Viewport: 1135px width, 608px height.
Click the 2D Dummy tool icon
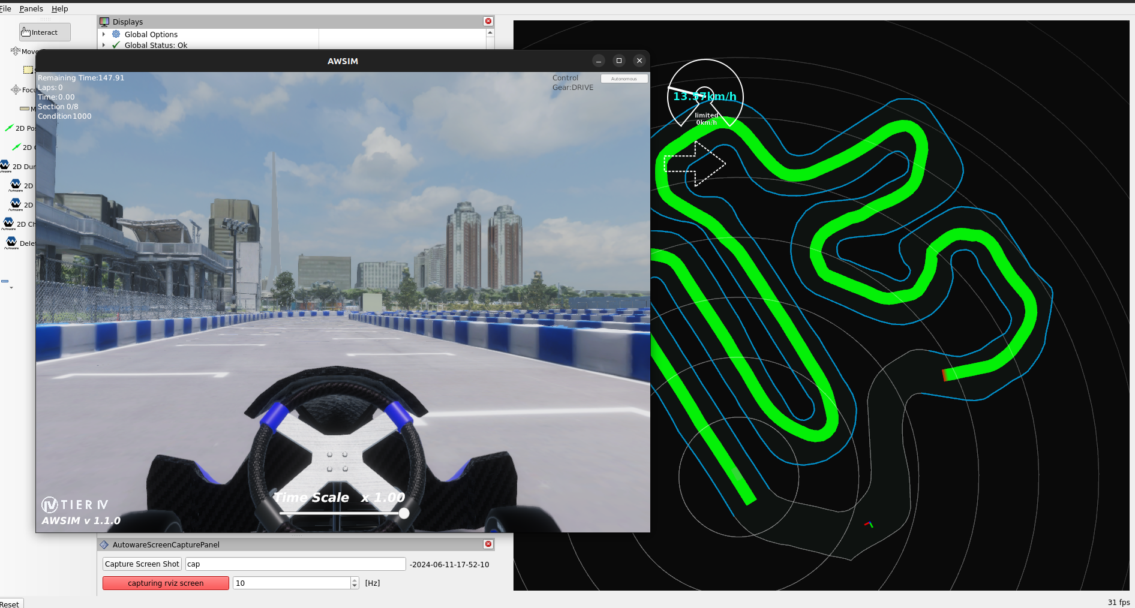[5, 166]
